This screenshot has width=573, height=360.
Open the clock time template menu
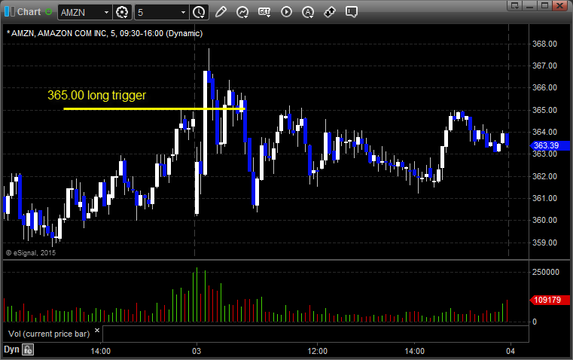point(200,12)
